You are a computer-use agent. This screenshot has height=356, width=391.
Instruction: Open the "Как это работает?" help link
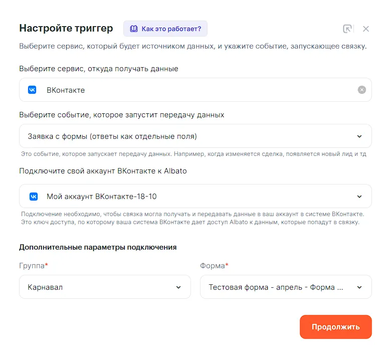coord(171,29)
